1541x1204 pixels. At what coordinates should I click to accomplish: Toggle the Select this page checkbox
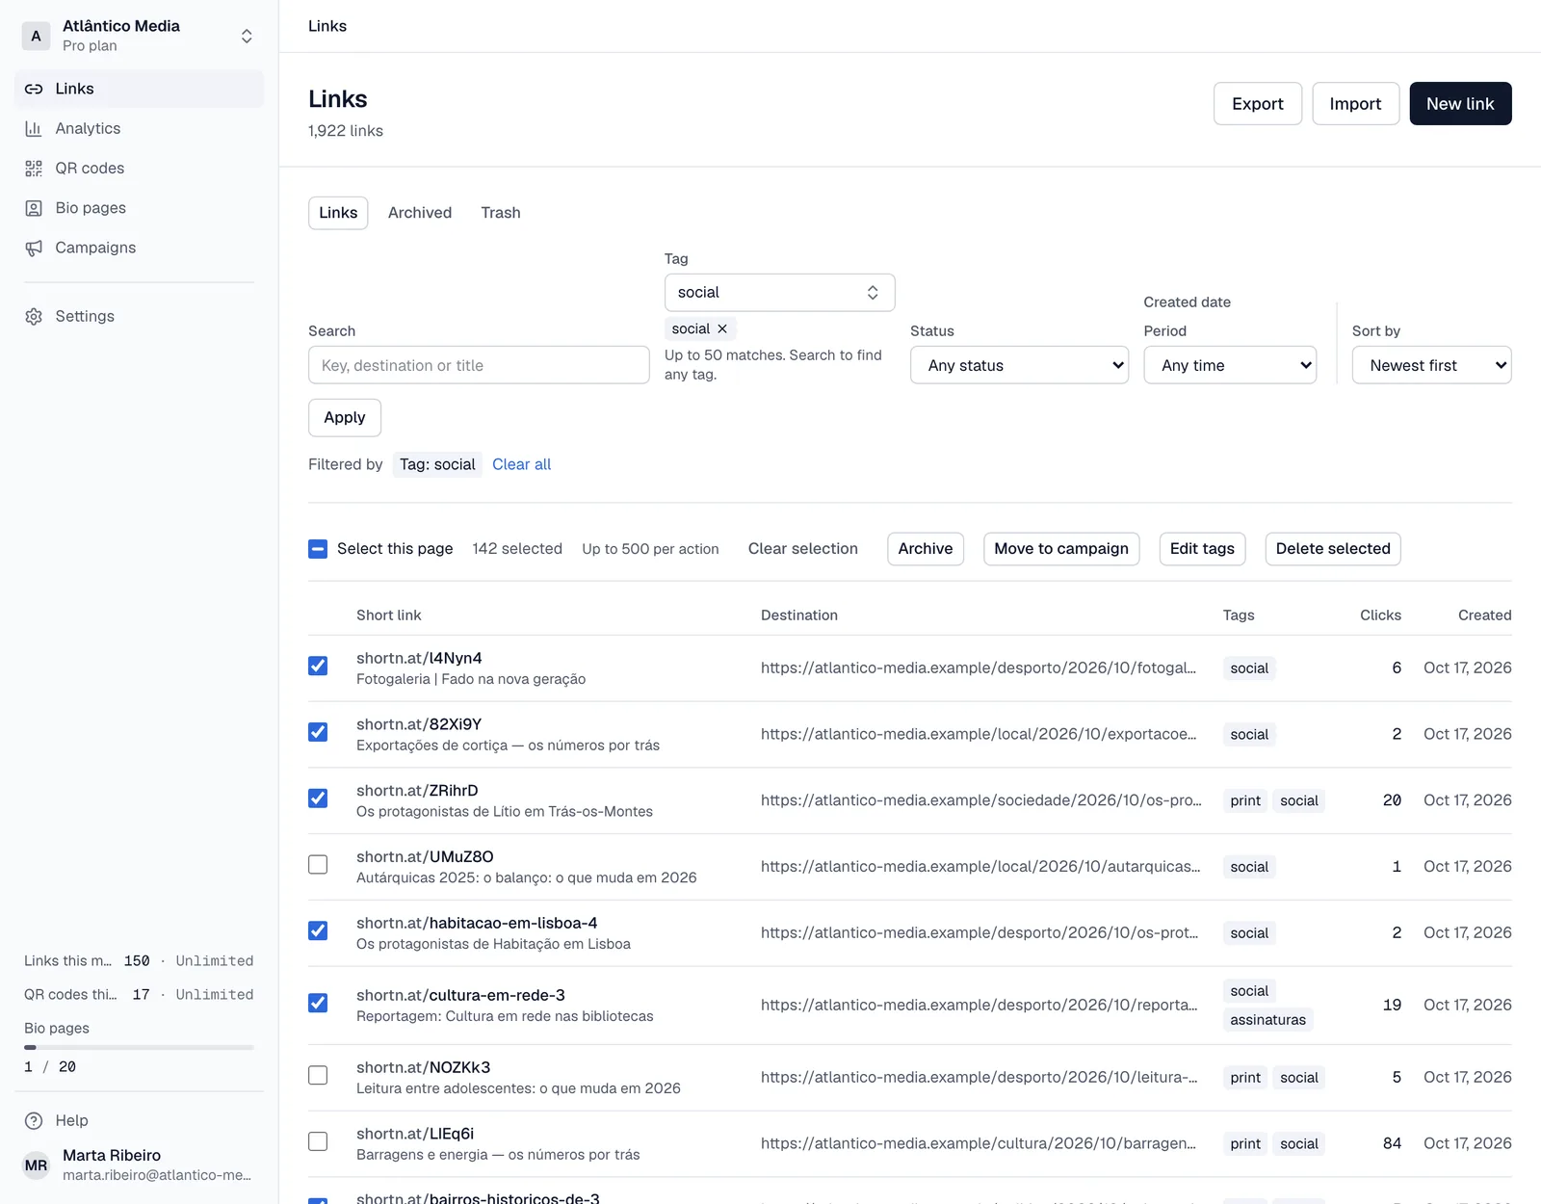[318, 549]
